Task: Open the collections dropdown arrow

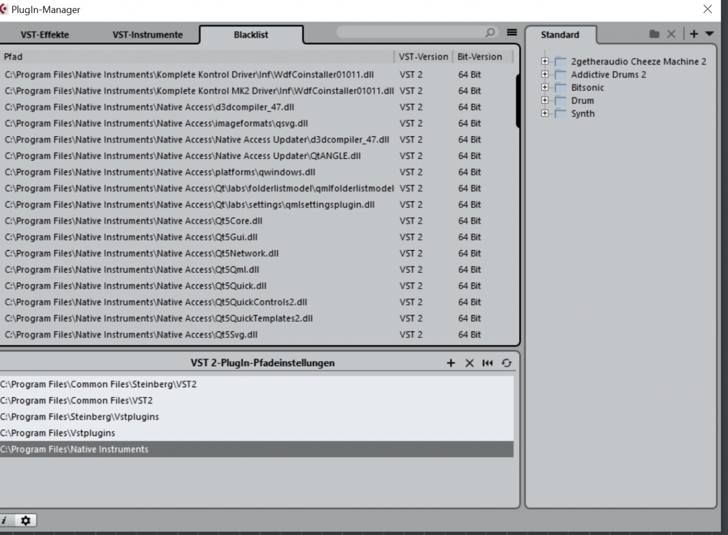Action: [709, 34]
